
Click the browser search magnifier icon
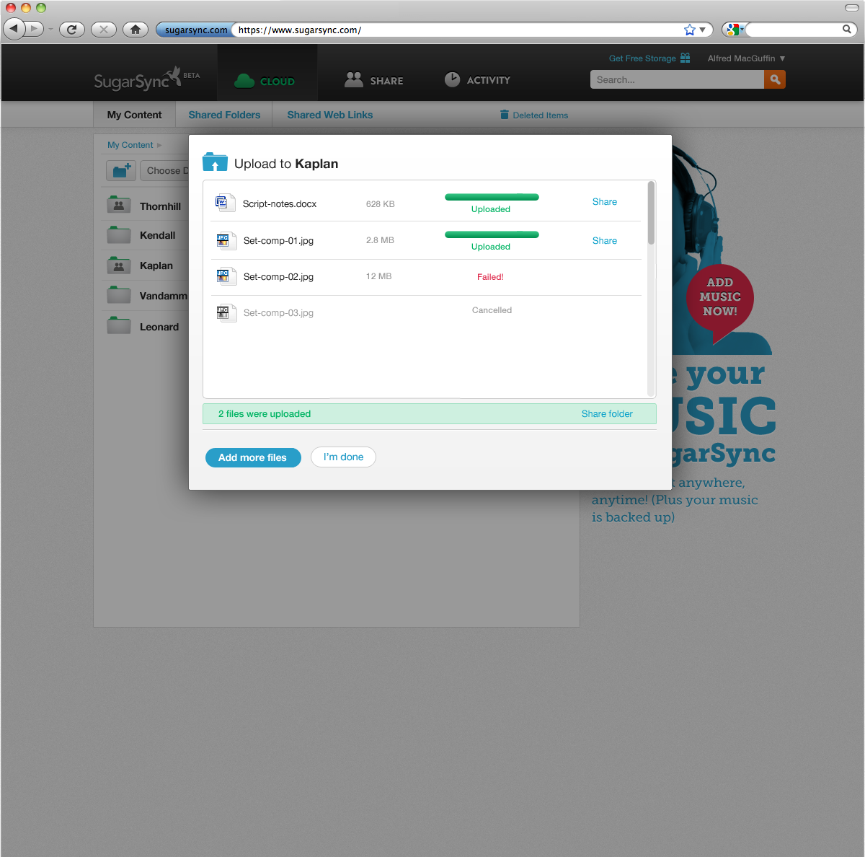click(847, 30)
